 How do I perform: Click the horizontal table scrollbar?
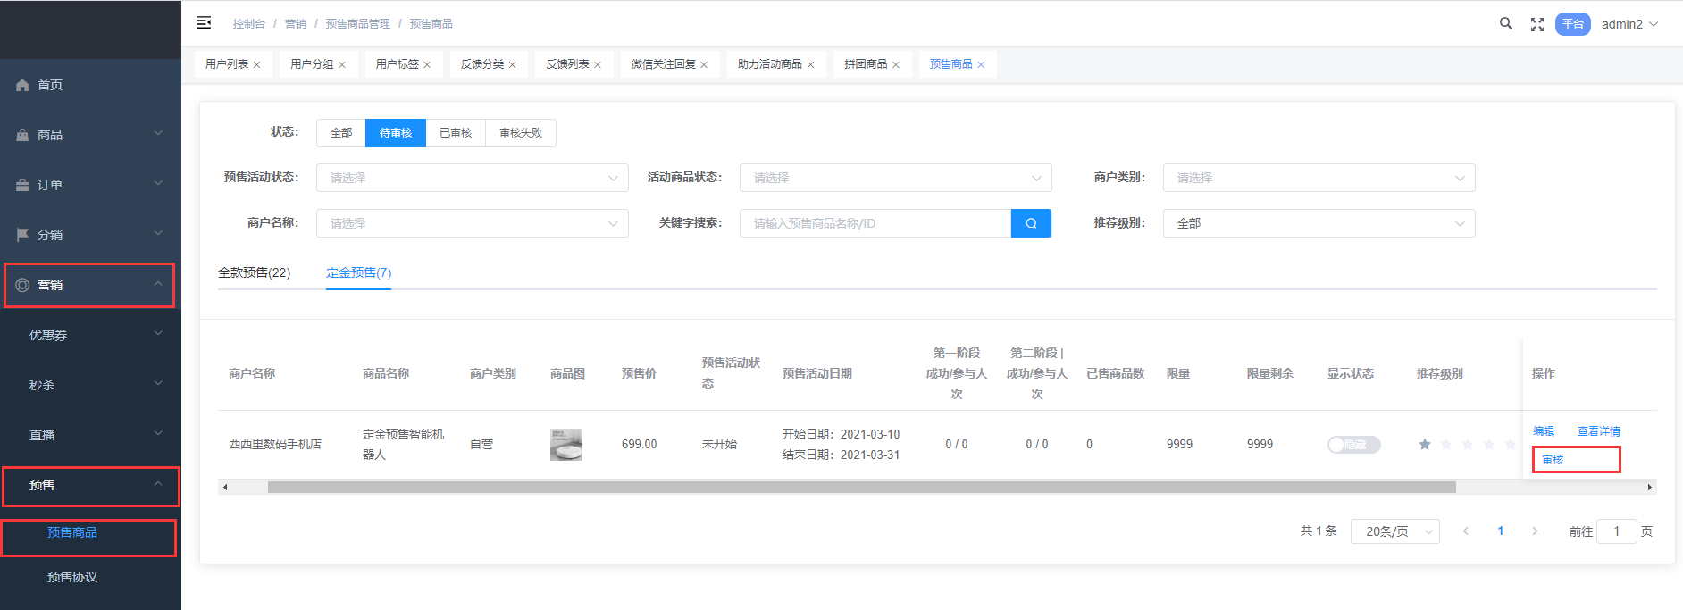[x=861, y=488]
